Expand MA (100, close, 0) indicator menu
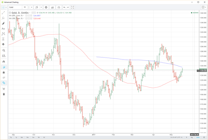208x140 pixels. pos(24,19)
